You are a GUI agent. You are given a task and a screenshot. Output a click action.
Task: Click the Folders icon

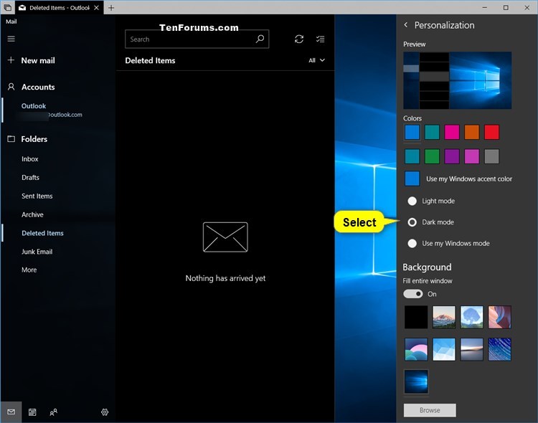[11, 139]
